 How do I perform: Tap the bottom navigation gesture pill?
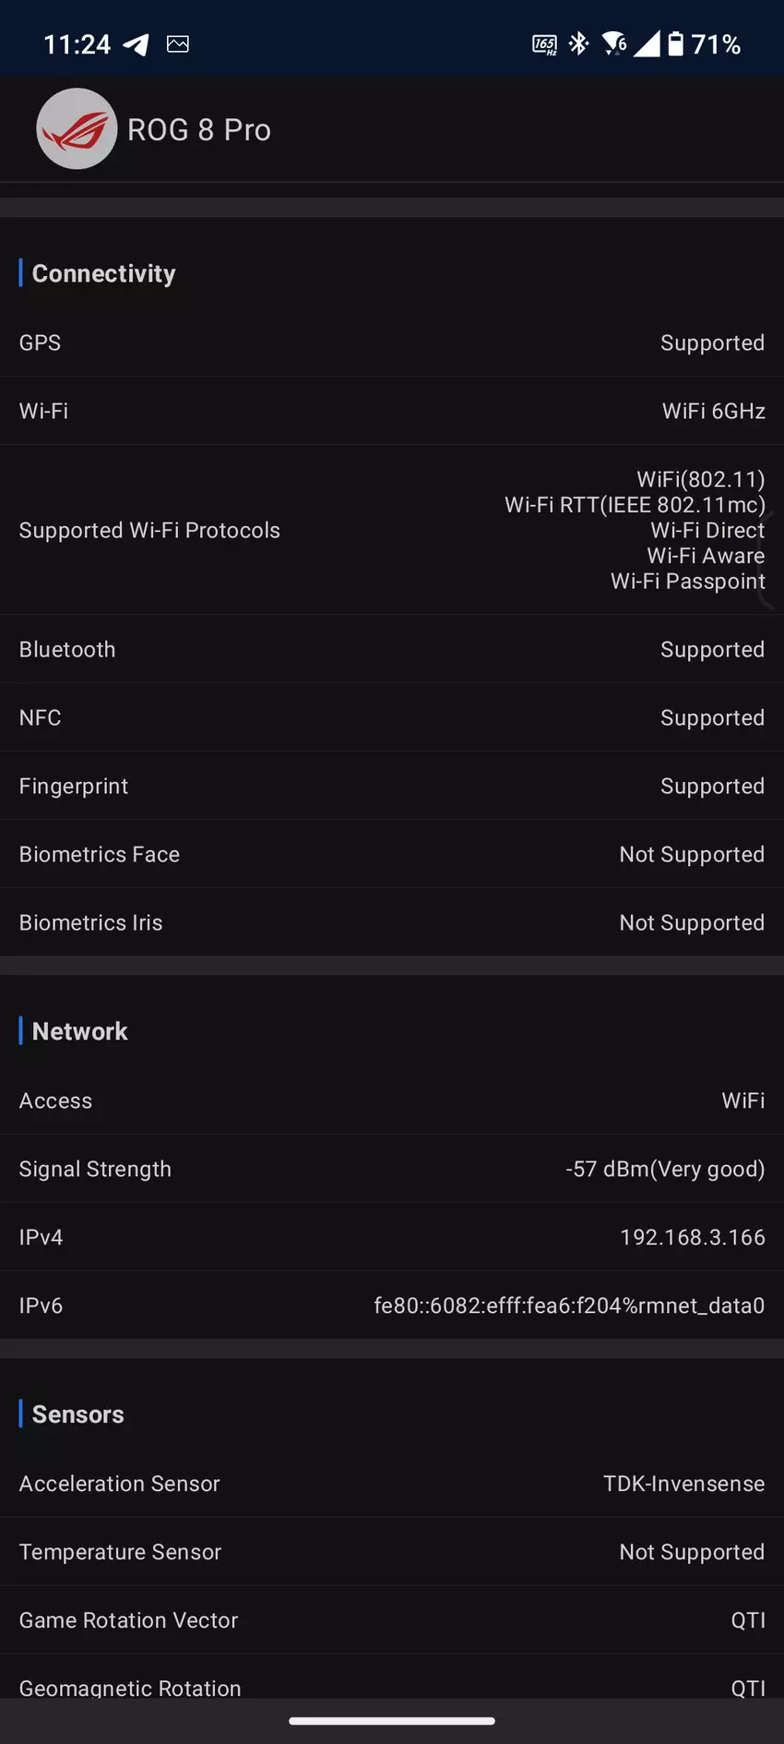[x=392, y=1721]
